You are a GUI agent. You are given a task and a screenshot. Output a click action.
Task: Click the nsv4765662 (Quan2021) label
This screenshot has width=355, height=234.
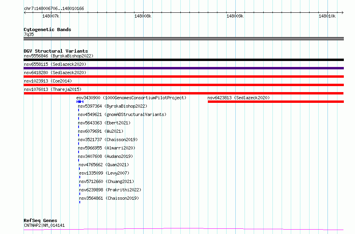[x=104, y=165]
